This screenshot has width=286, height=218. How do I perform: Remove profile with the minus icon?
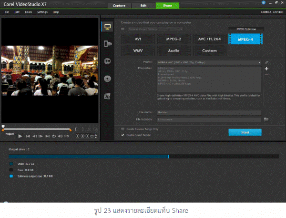point(266,75)
